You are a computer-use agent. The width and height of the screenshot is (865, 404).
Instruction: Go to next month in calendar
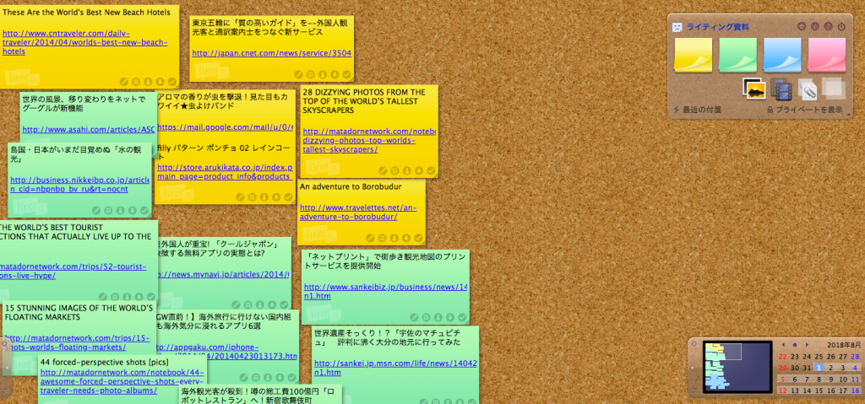click(807, 344)
